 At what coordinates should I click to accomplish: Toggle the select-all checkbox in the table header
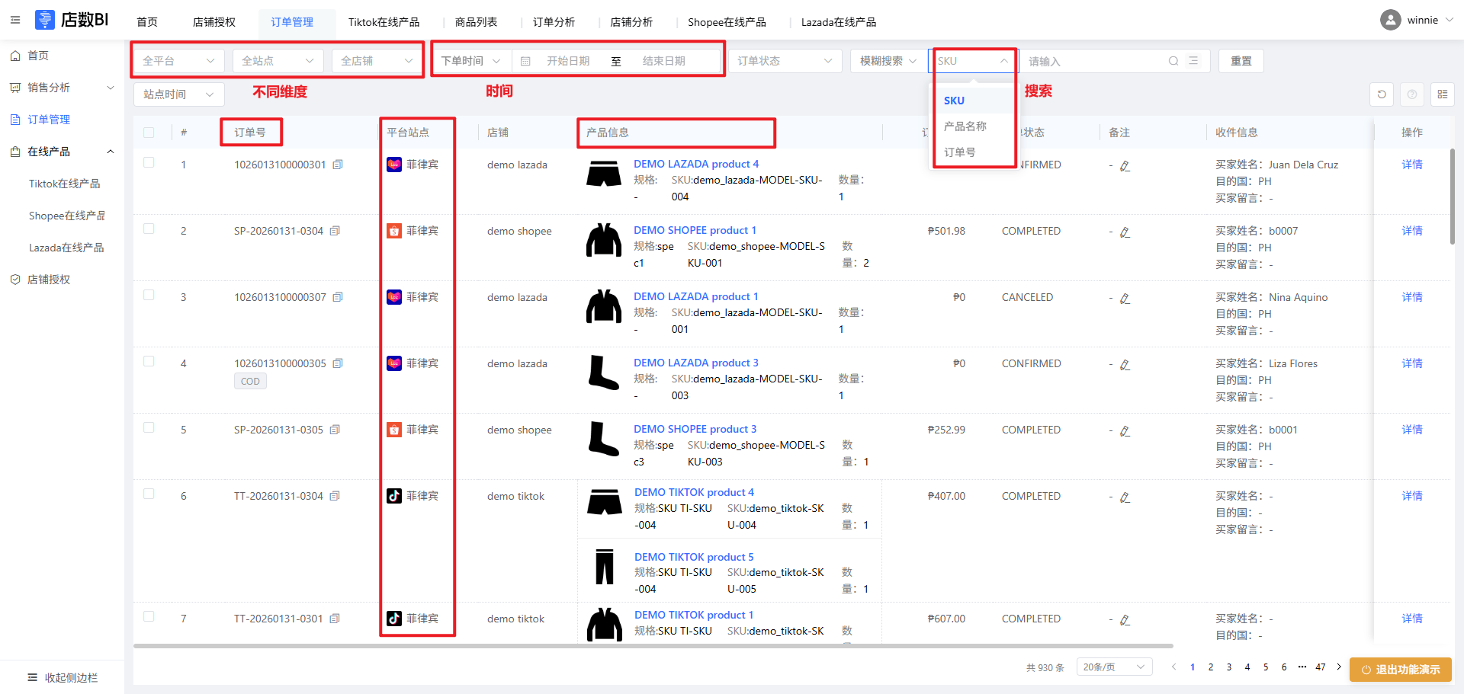[149, 133]
